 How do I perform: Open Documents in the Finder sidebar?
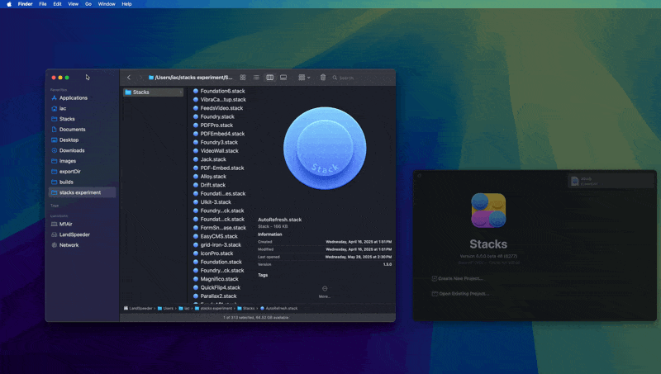click(x=72, y=130)
